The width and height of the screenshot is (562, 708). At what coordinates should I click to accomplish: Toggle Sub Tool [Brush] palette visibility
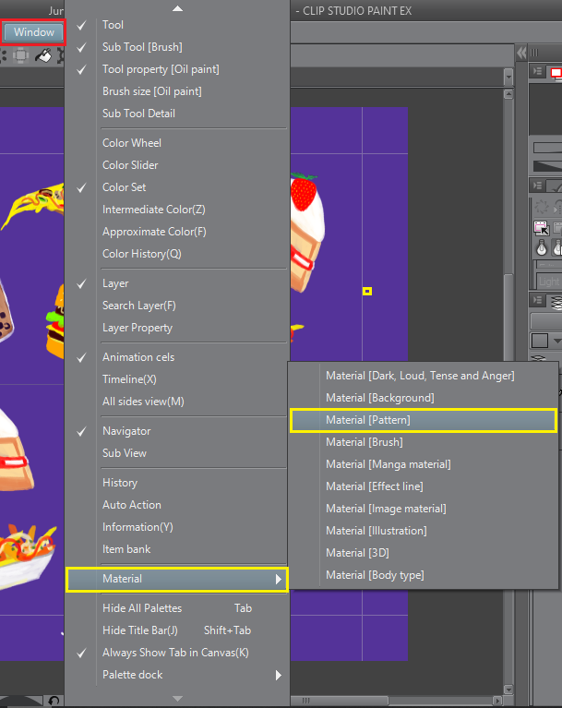176,47
